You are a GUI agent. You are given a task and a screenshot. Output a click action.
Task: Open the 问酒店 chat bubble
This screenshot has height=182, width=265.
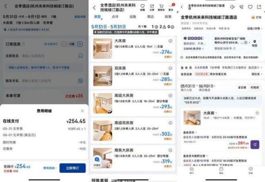(x=97, y=161)
